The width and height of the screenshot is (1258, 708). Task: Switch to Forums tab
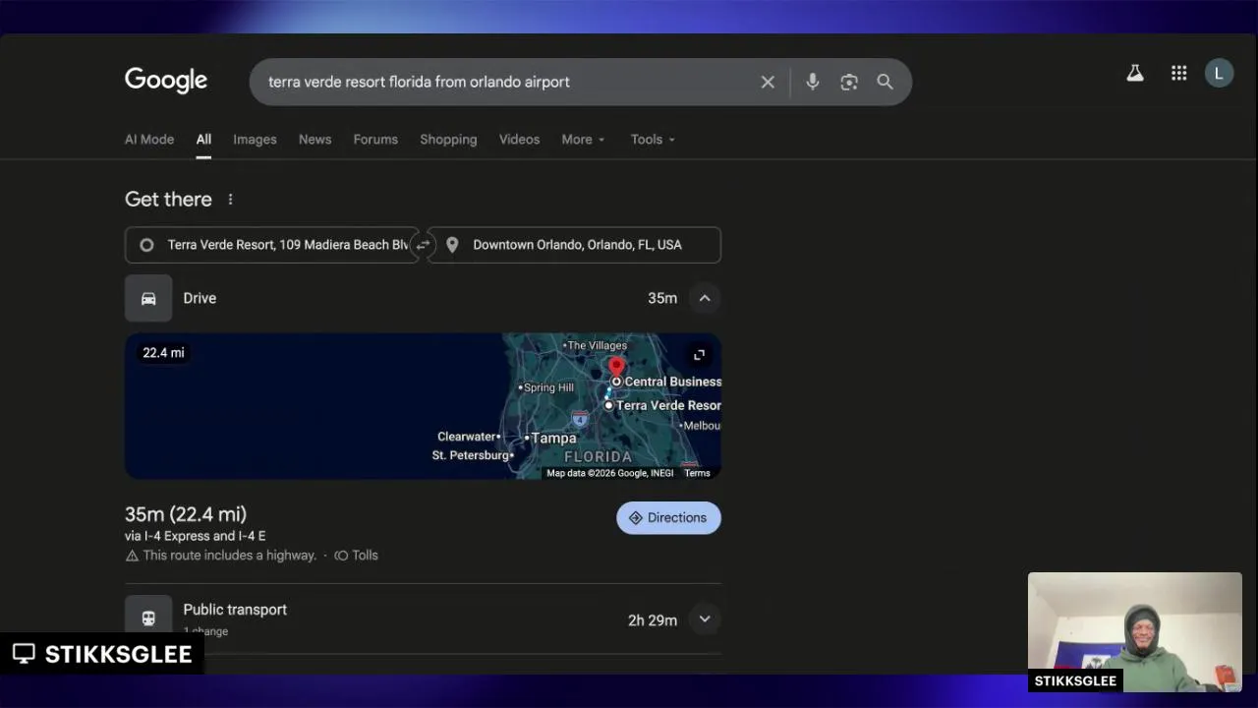(x=375, y=140)
